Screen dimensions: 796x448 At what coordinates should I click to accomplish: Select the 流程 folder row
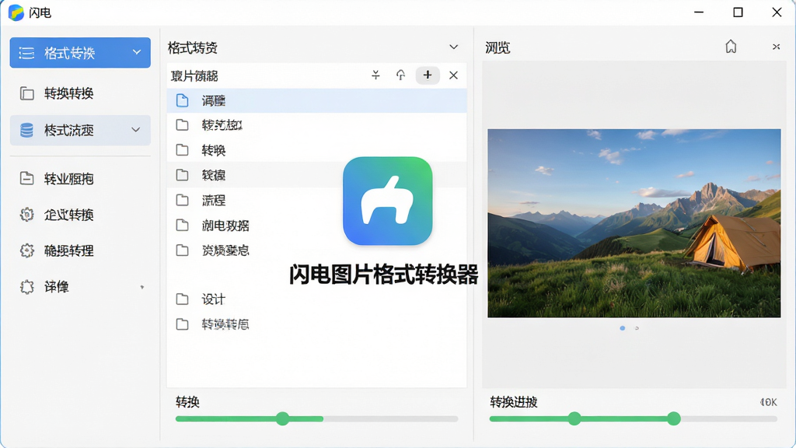coord(317,200)
